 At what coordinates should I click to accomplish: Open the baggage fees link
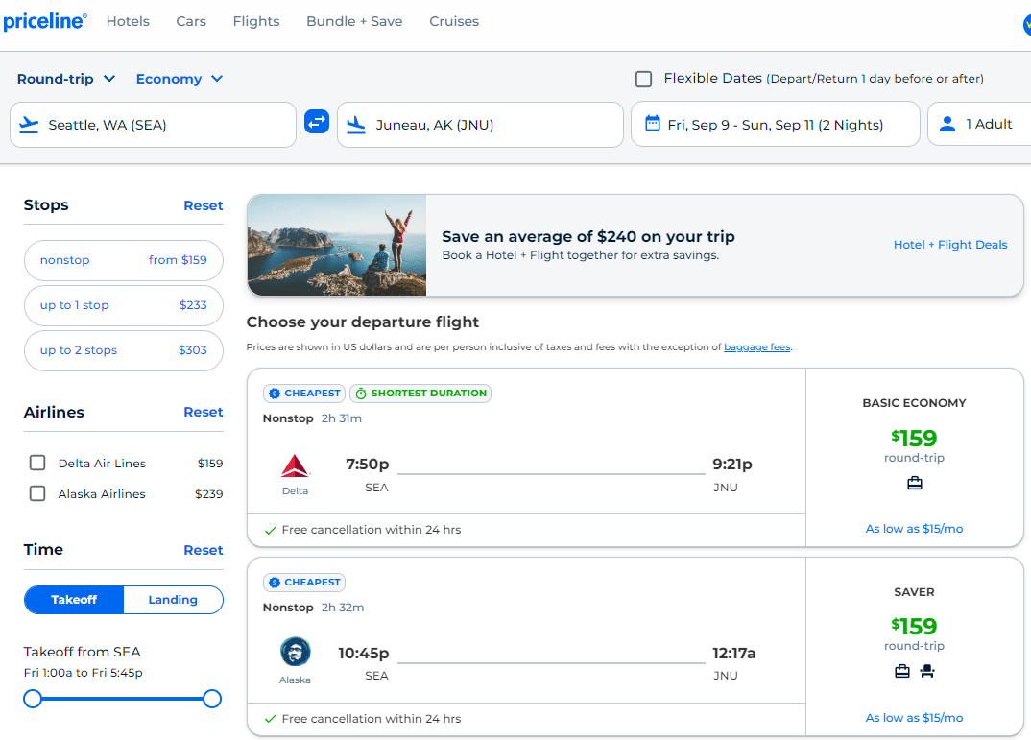pyautogui.click(x=757, y=346)
